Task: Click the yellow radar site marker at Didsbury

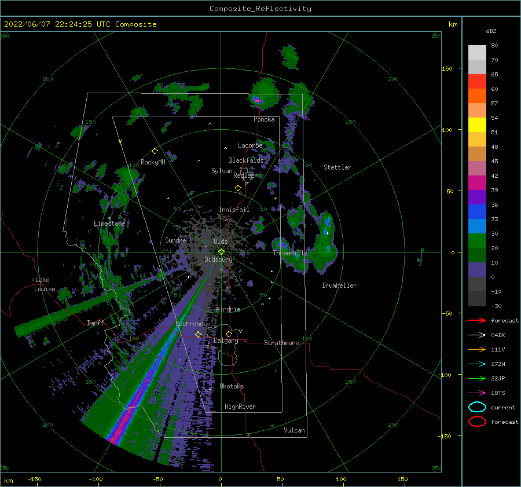Action: coord(221,252)
